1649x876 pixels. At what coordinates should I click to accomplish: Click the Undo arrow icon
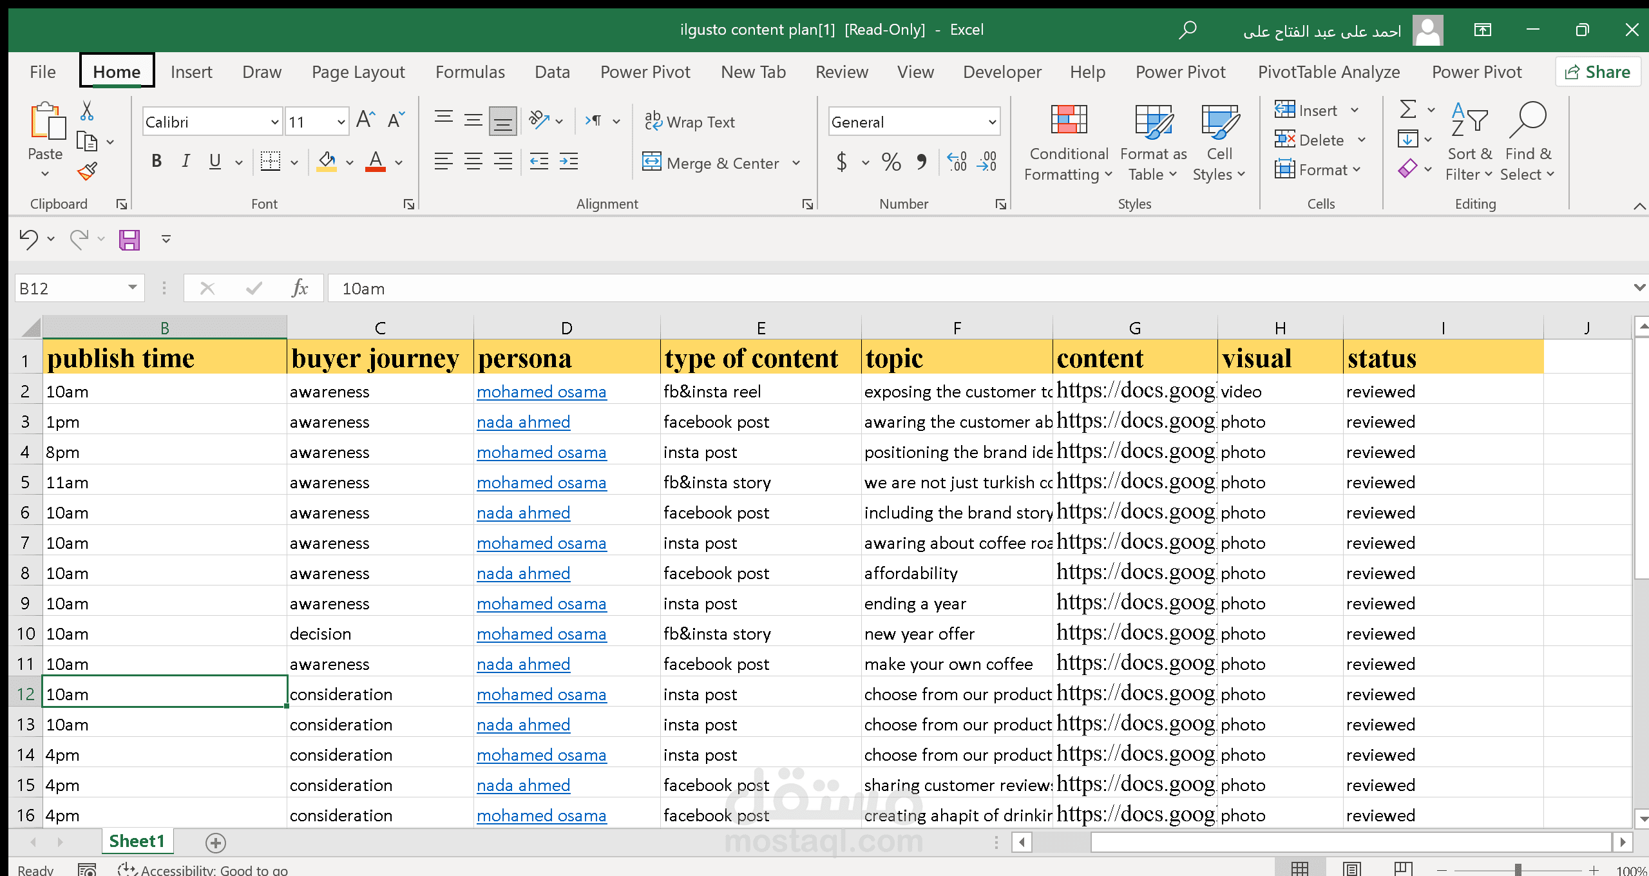coord(28,240)
